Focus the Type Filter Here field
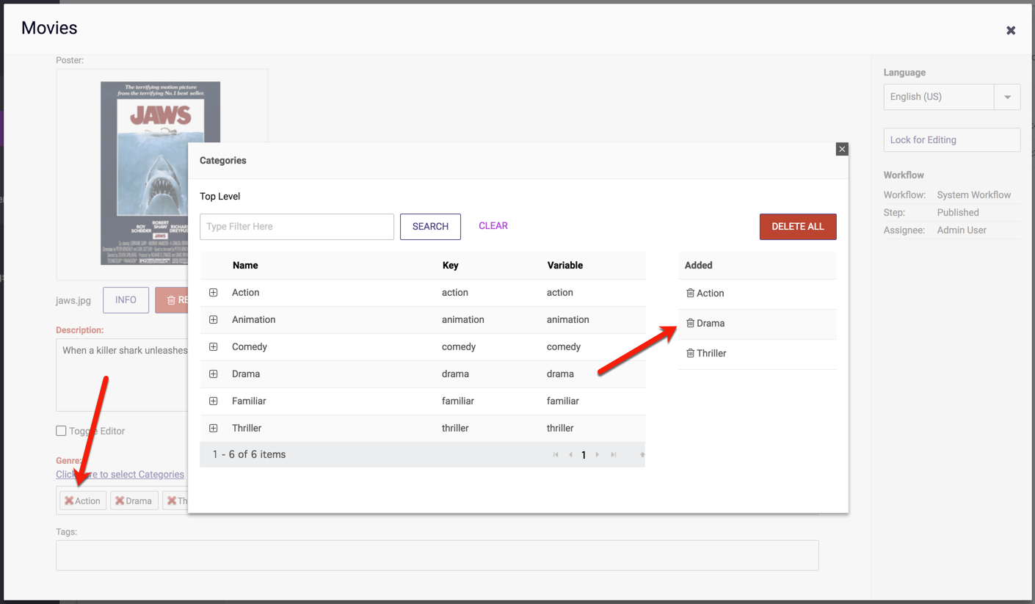Screen dimensions: 1035x604 pyautogui.click(x=297, y=227)
